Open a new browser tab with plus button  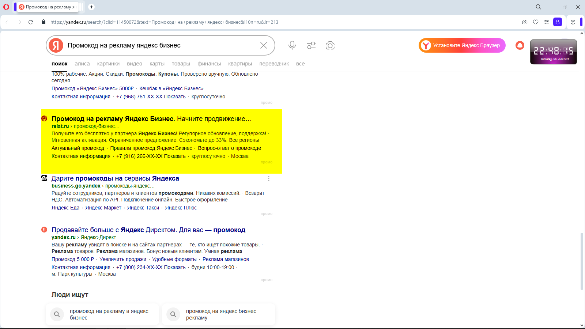tap(91, 7)
